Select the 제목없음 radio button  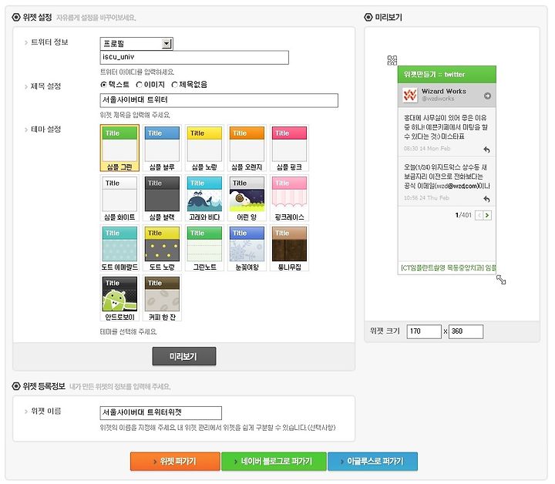click(x=174, y=85)
